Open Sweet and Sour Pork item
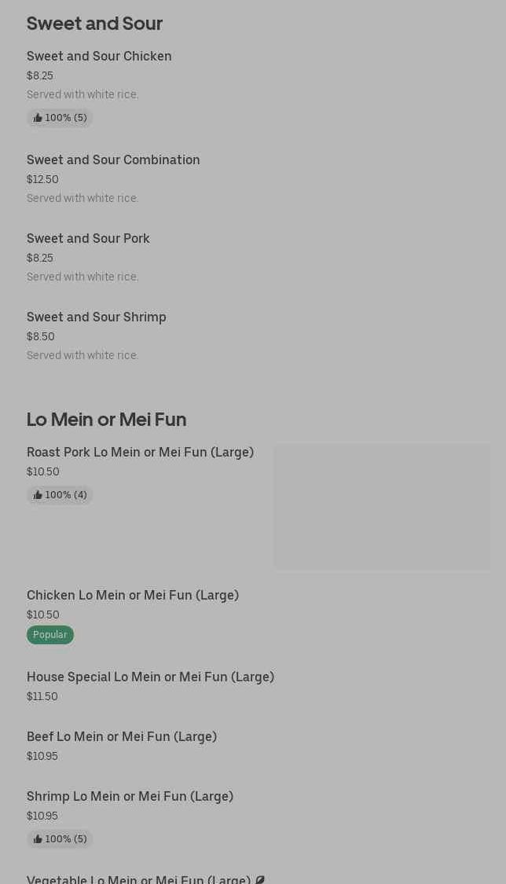This screenshot has width=506, height=884. point(88,238)
